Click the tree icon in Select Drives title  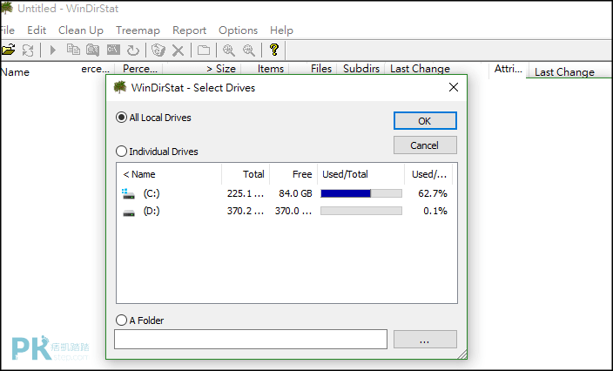tap(120, 87)
